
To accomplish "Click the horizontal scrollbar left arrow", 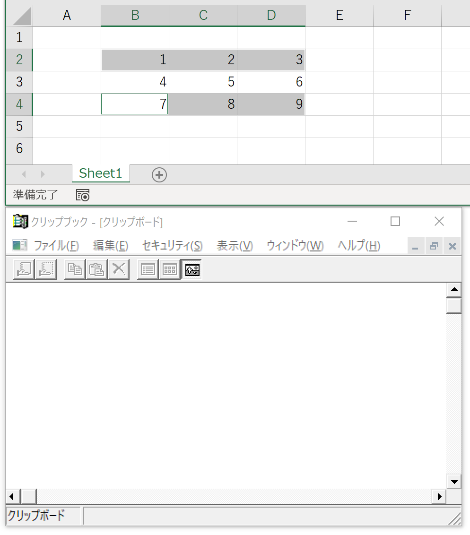I will [x=12, y=496].
